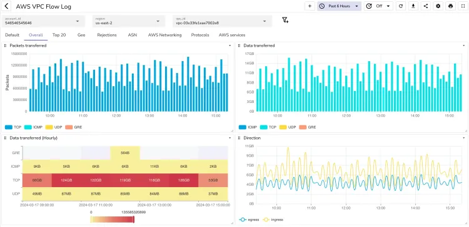Enter fullscreen mode
Image resolution: width=469 pixels, height=227 pixels.
coord(463,6)
